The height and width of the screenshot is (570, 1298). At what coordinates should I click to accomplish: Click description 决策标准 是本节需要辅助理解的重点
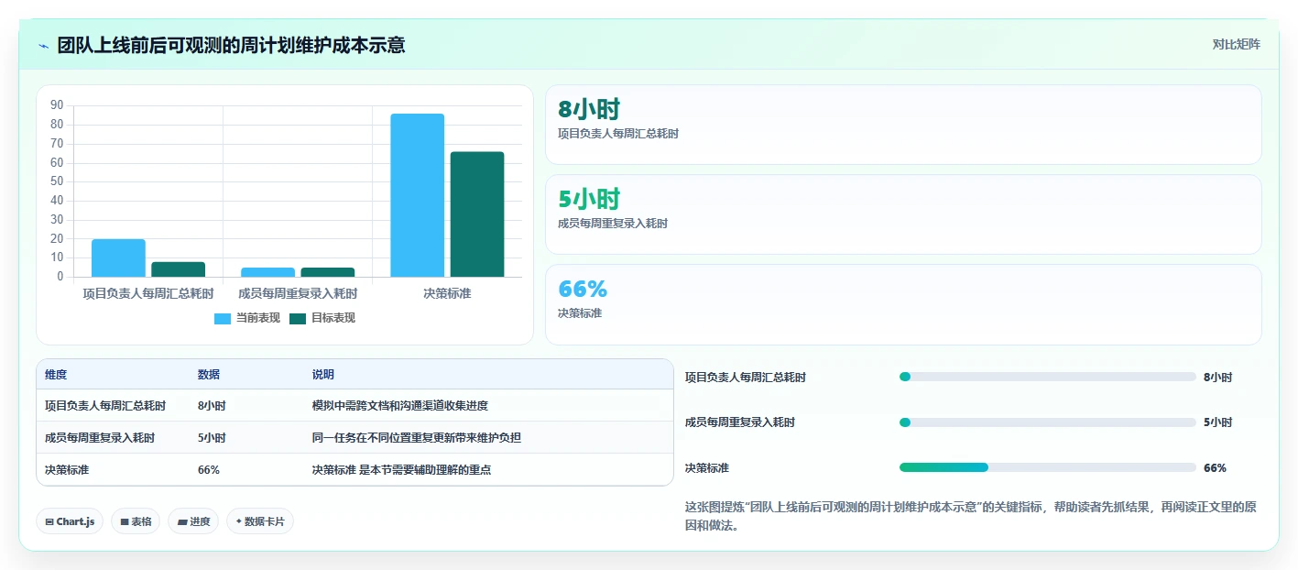pyautogui.click(x=402, y=469)
